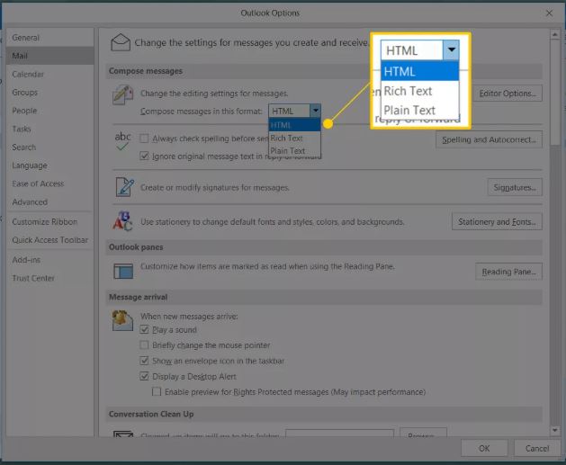This screenshot has height=465, width=566.
Task: Confirm changes with OK button
Action: (484, 449)
